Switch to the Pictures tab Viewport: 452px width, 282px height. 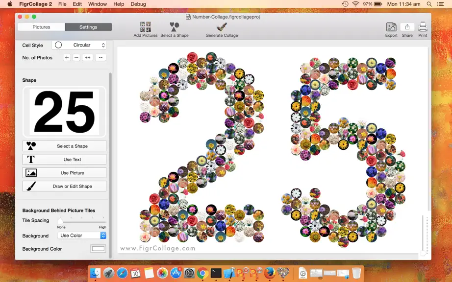tap(41, 27)
